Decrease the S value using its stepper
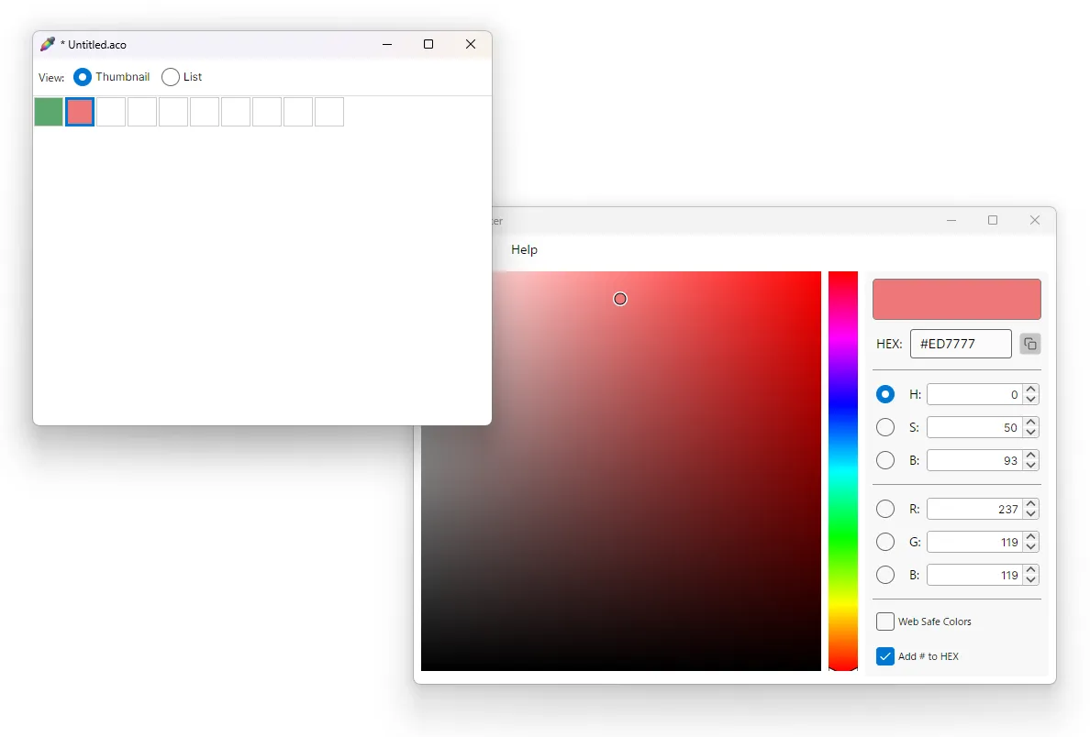 point(1030,432)
